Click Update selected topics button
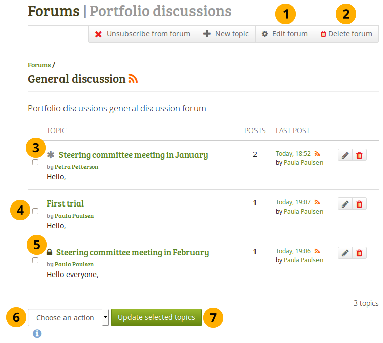This screenshot has height=343, width=383. 156,318
